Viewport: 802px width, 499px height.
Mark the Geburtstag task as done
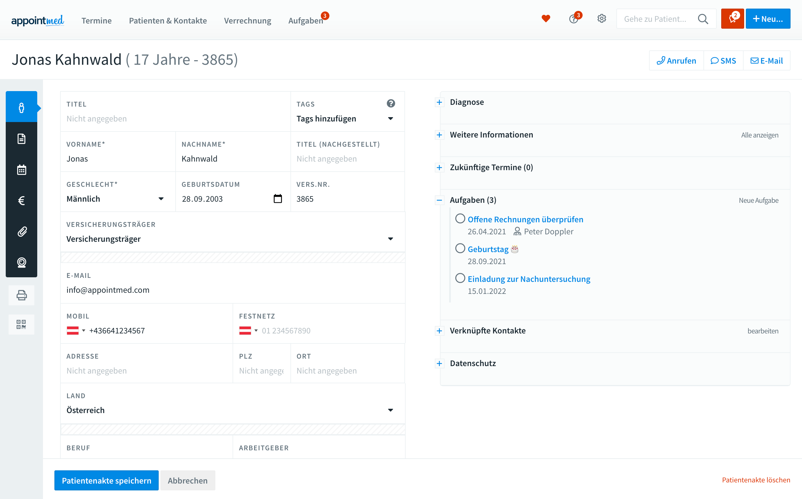(x=460, y=249)
